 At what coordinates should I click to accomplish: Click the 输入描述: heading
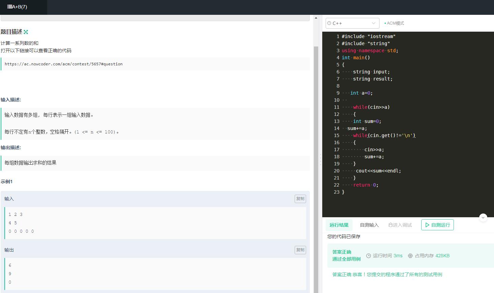11,100
